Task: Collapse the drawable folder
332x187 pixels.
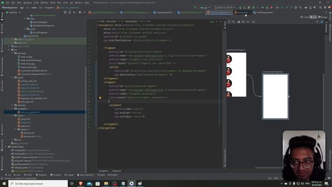Action: (x=12, y=53)
